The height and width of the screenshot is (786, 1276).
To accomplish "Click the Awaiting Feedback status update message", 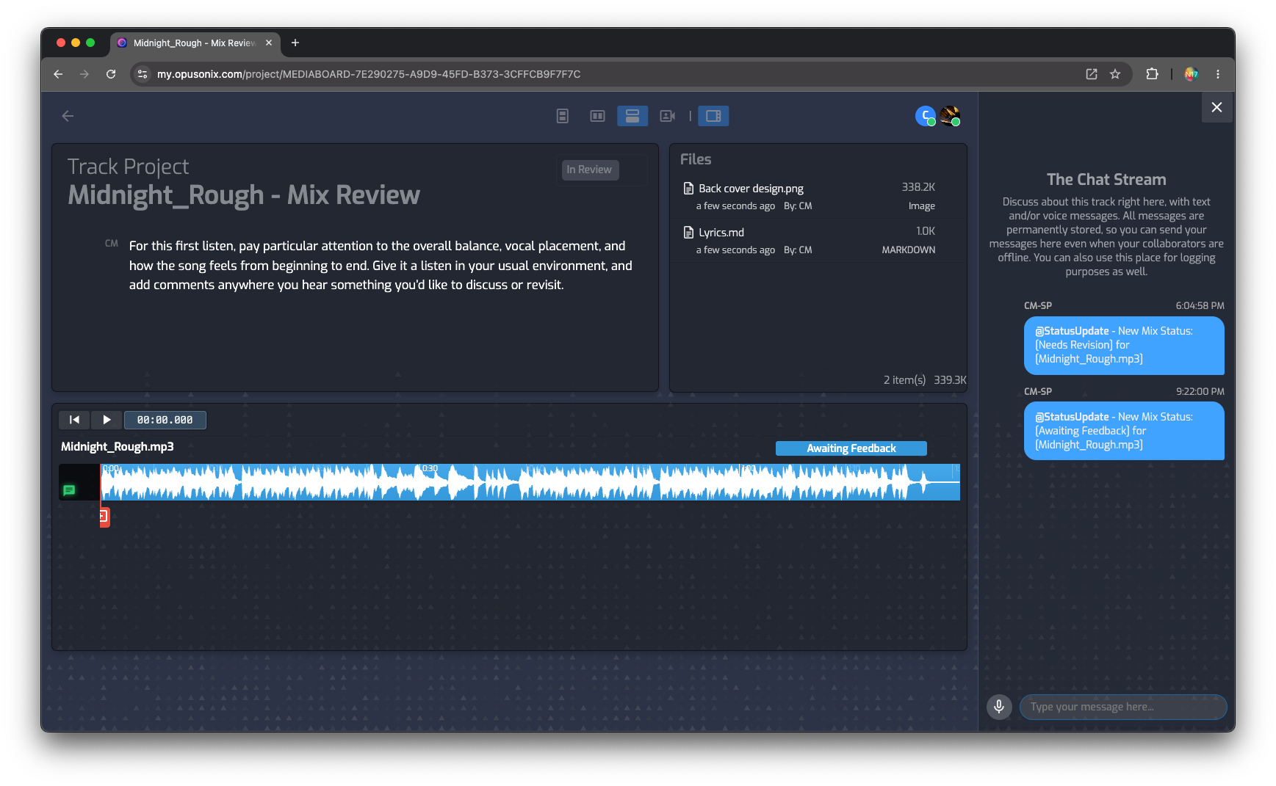I will [1124, 431].
